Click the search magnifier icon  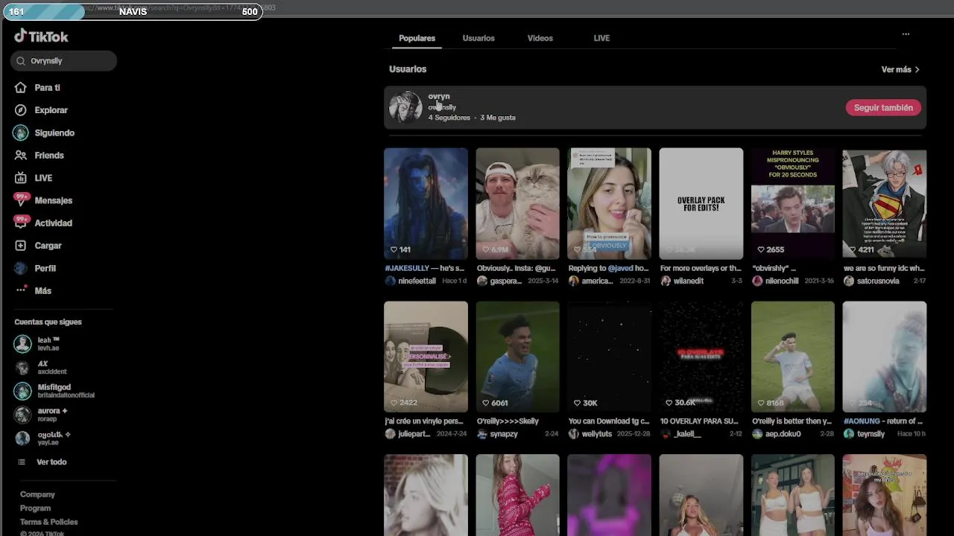(x=21, y=61)
